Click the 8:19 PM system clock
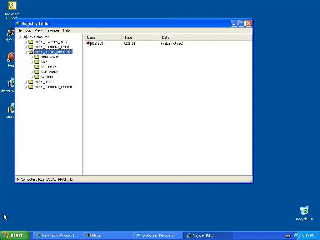The image size is (320, 240). point(308,235)
